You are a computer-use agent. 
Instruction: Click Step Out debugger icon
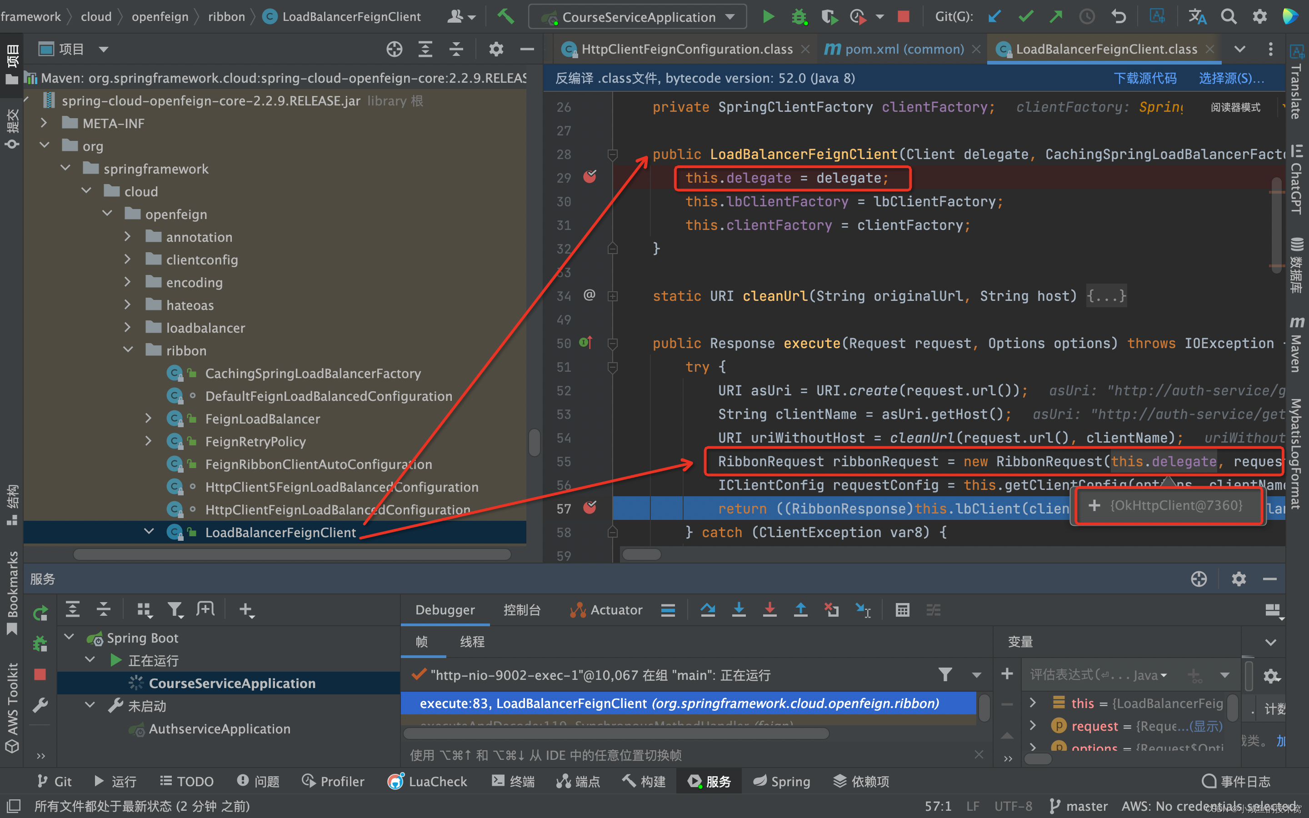[800, 610]
